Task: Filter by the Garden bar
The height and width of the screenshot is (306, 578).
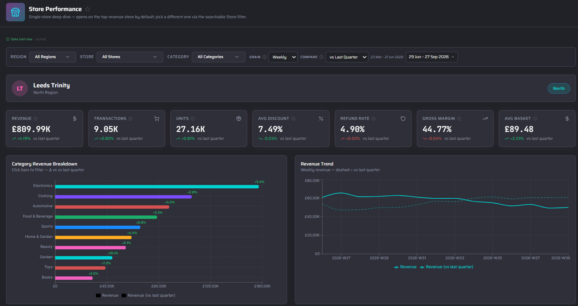Action: [84, 258]
